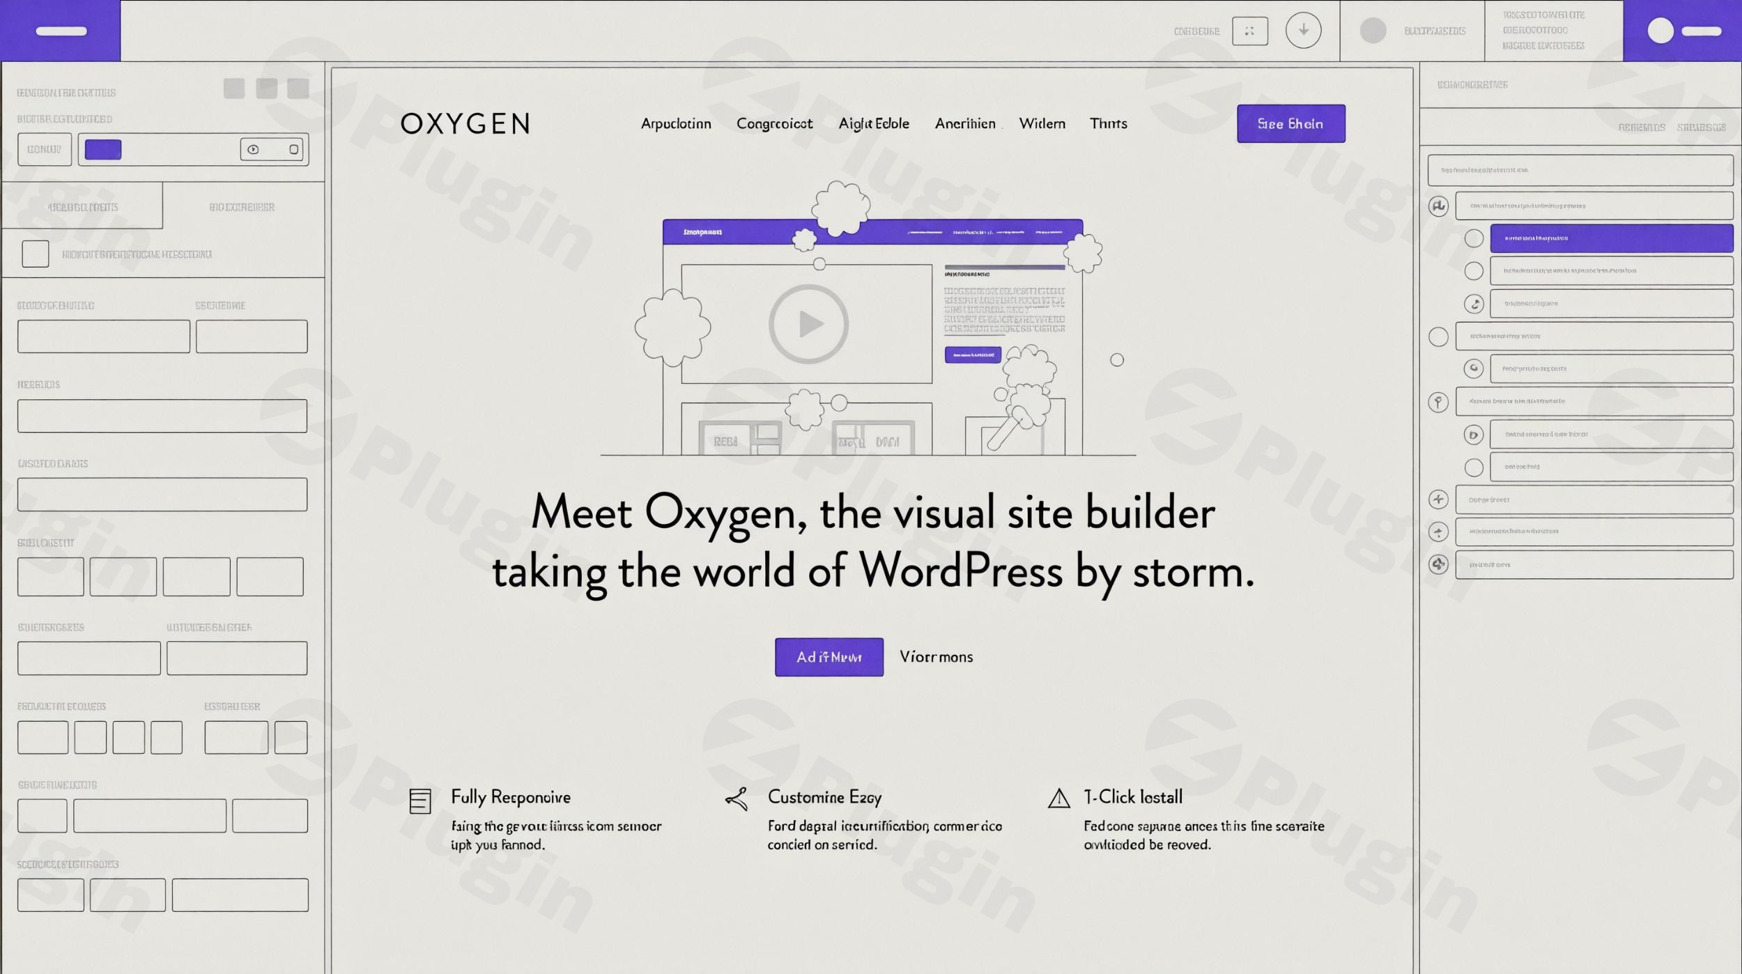1742x974 pixels.
Task: Tick the checkbox below the left panel tabs
Action: click(36, 254)
